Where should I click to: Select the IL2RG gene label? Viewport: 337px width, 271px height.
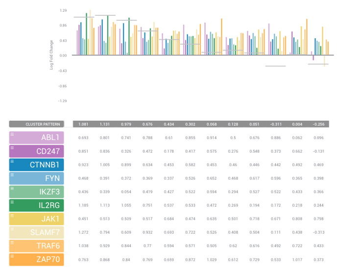[36, 205]
